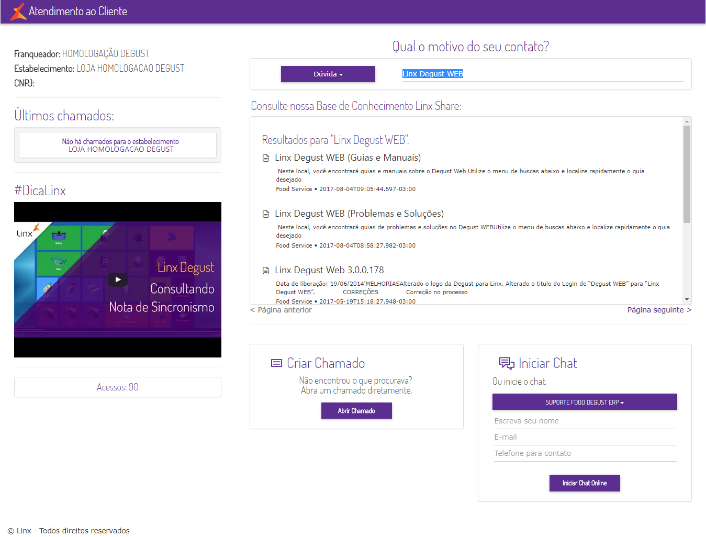Click the LOJA HOMOLOGACAO DEGUST establishment name

click(130, 69)
